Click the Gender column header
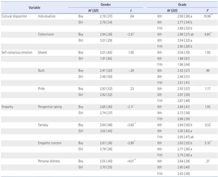 pyautogui.click(x=106, y=5)
